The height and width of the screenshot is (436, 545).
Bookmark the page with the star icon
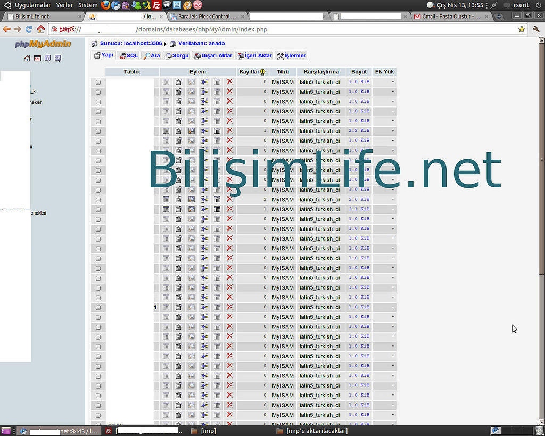pos(522,29)
